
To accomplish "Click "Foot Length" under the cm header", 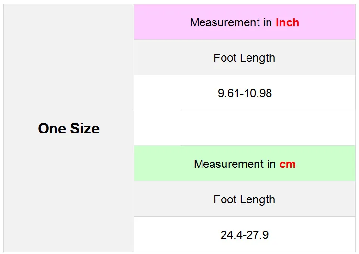I will [244, 199].
